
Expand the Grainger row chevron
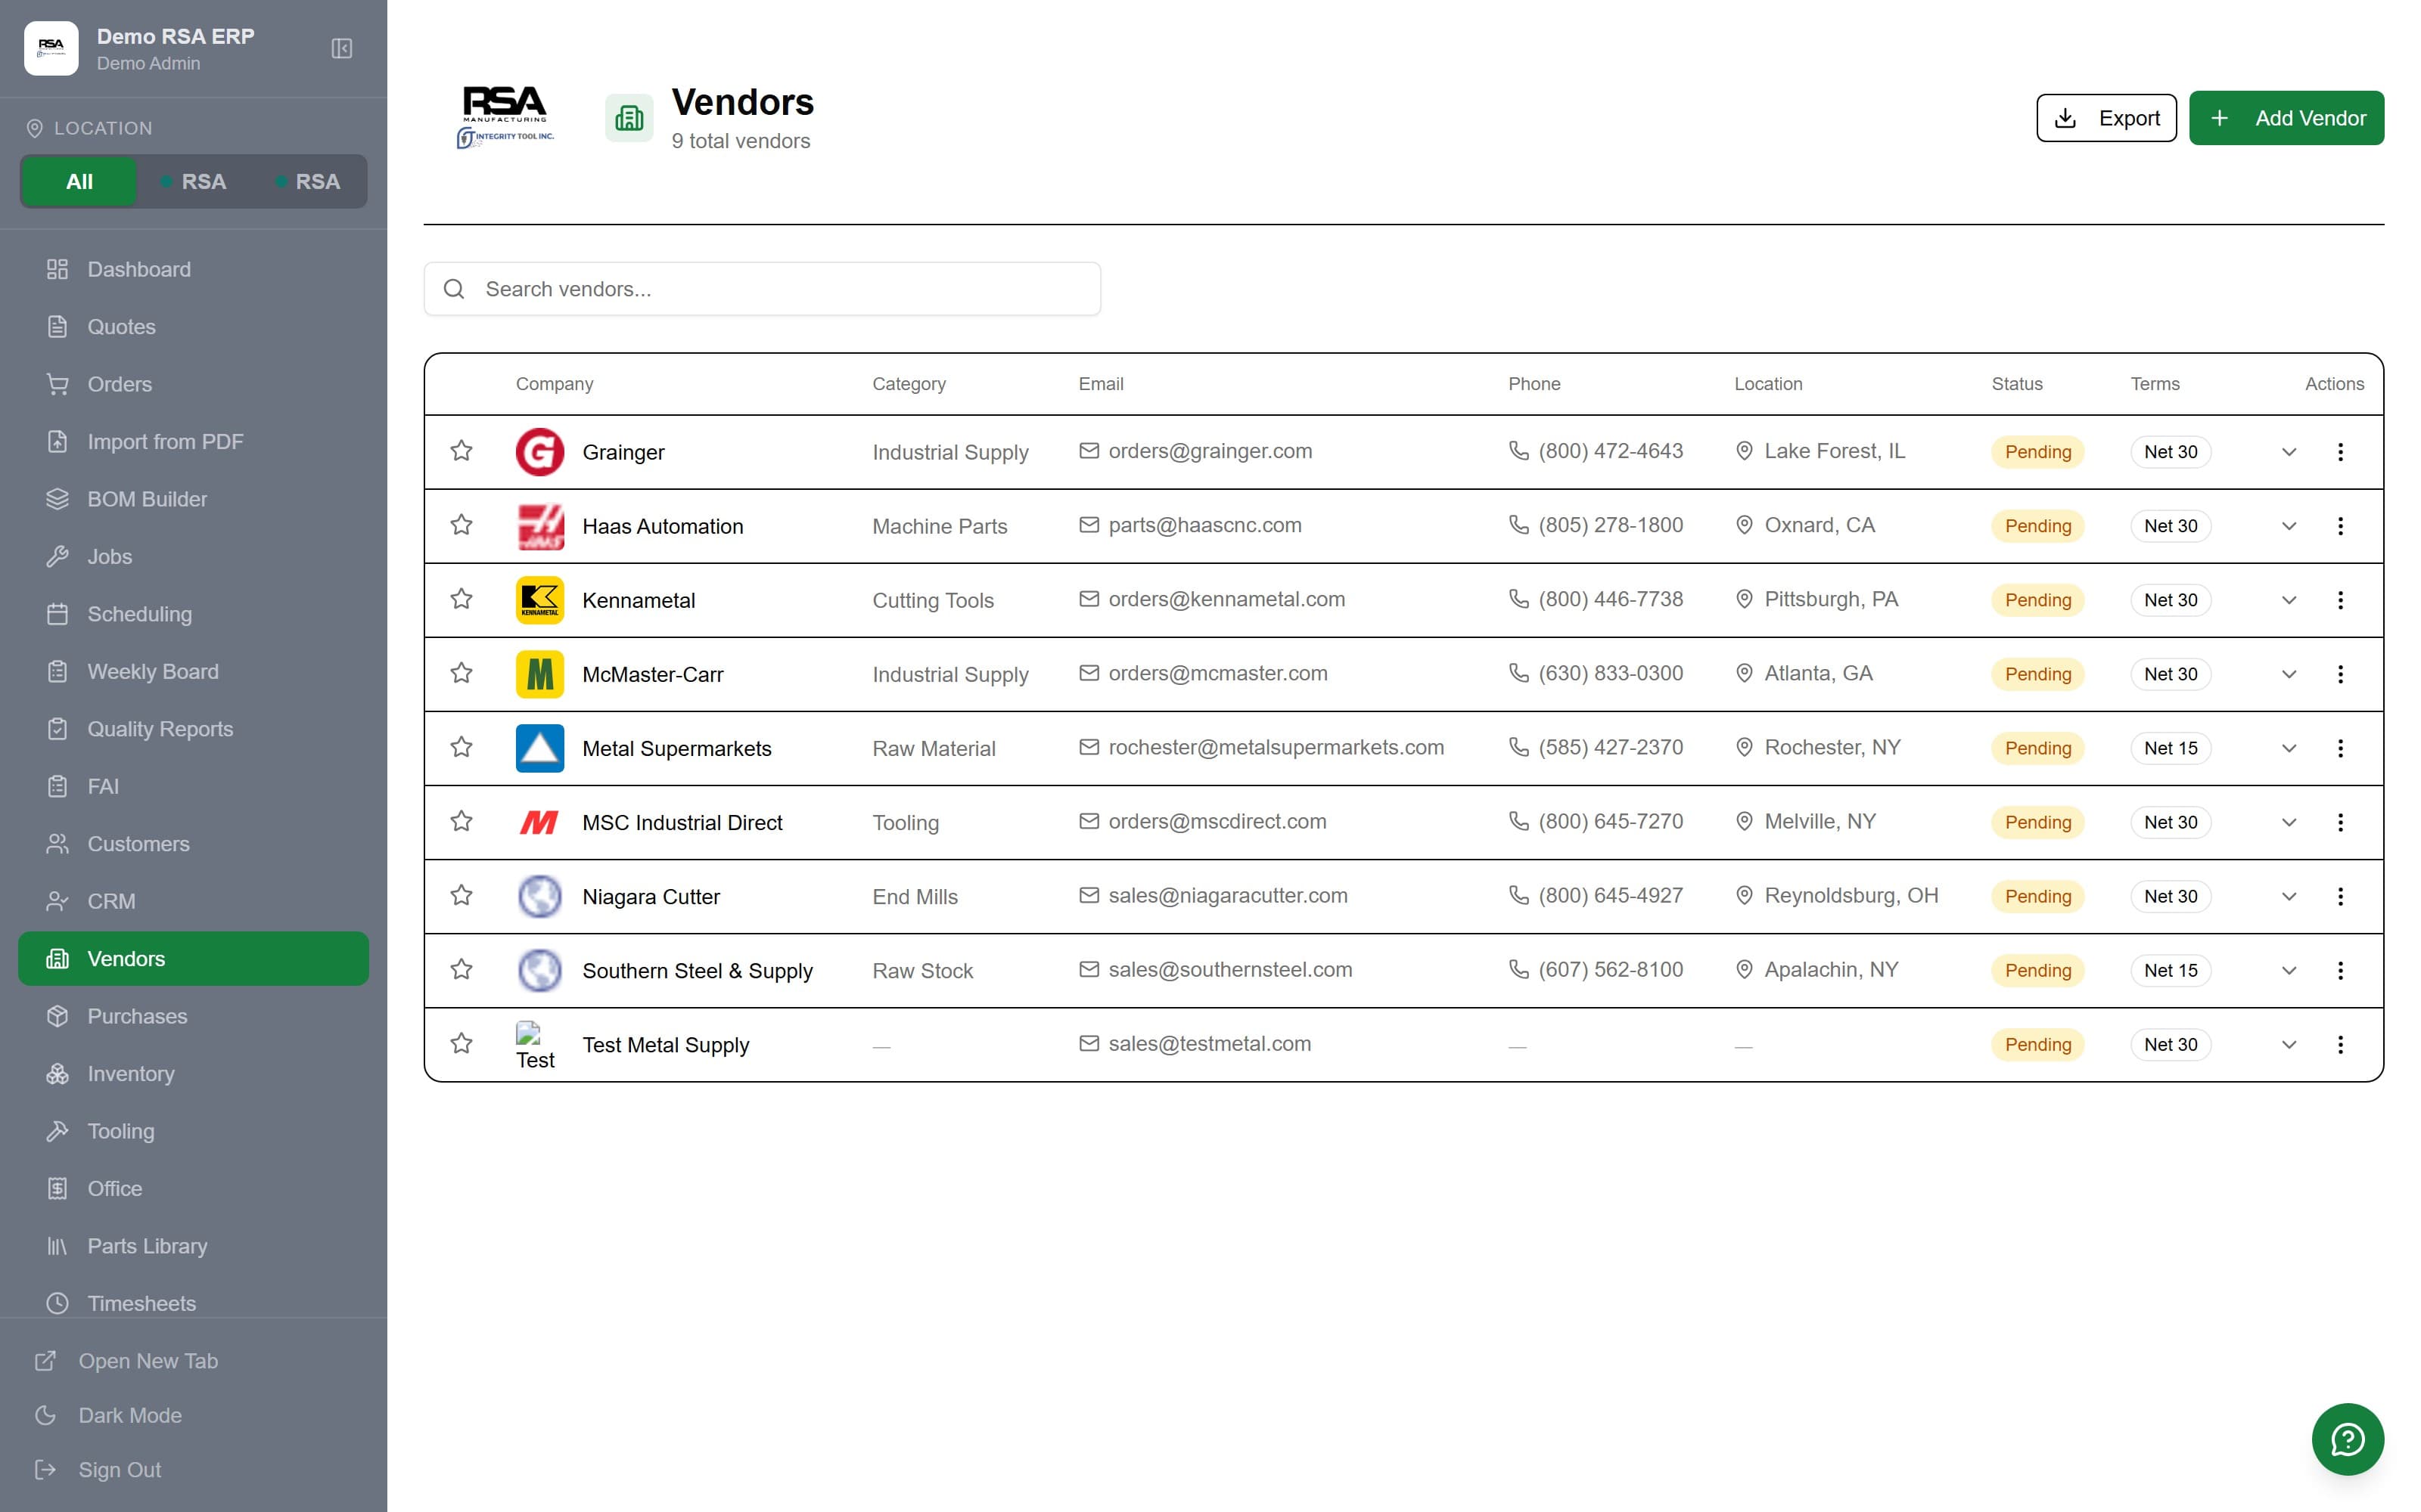tap(2289, 452)
